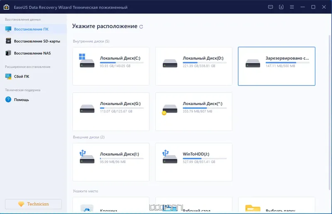332x214 pixels.
Task: Open Сбой ПК recovery section
Action: 34,76
